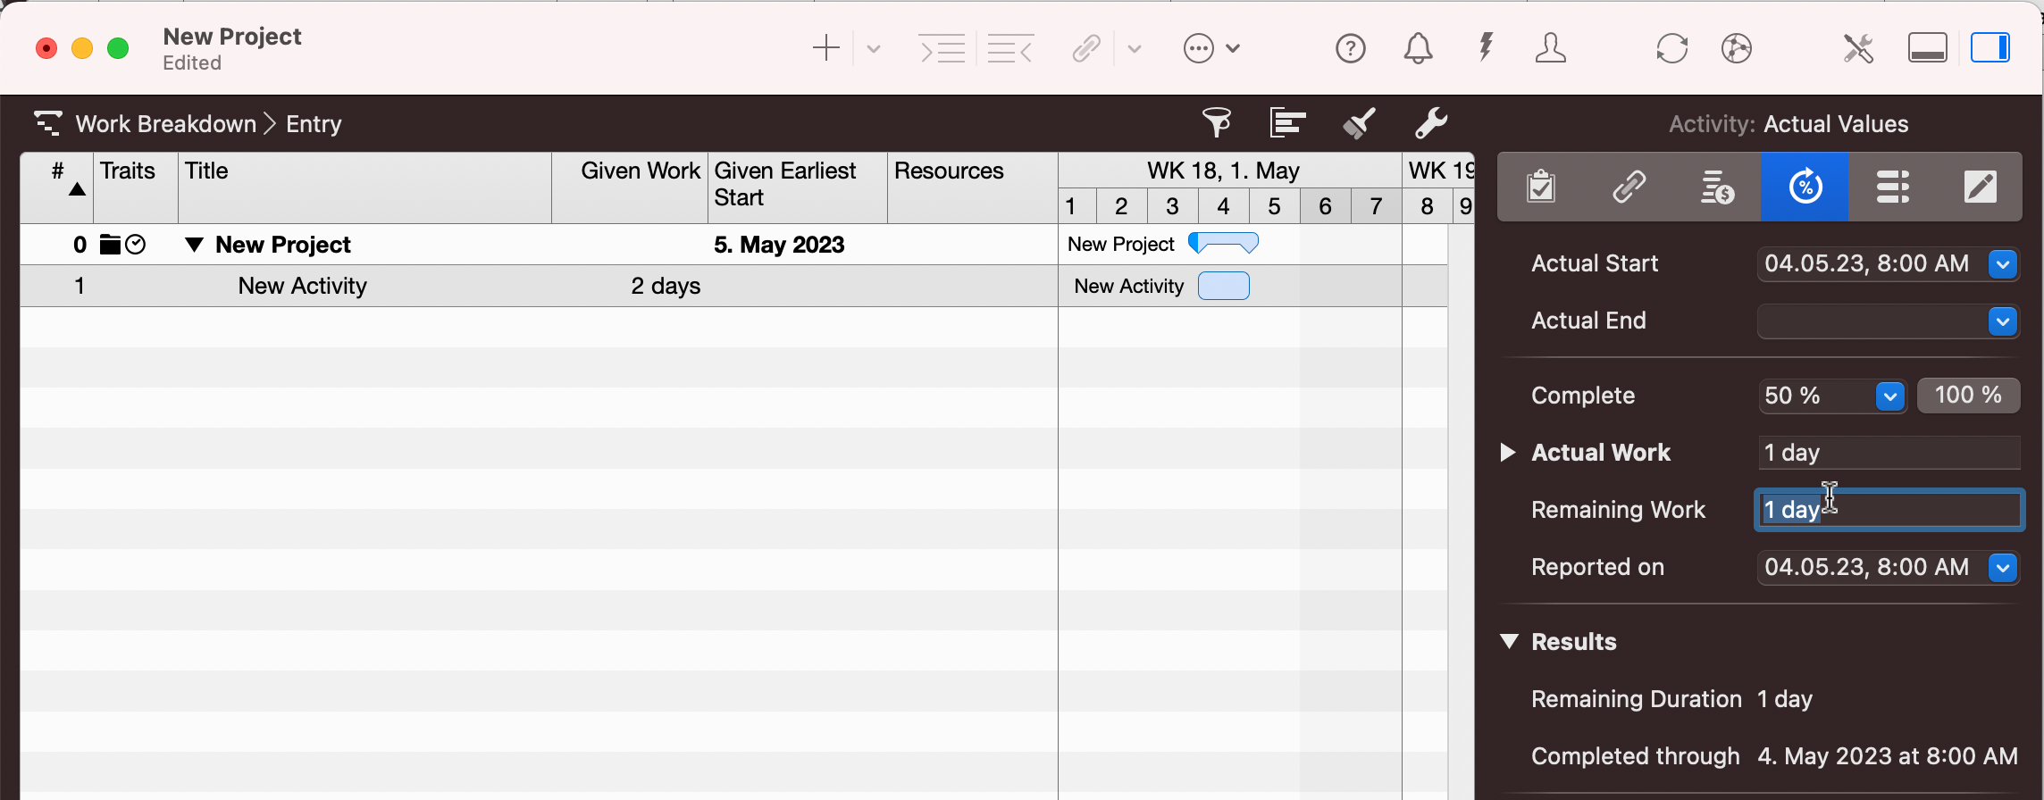
Task: Switch to the clipboard checklist inspector tab
Action: tap(1541, 187)
